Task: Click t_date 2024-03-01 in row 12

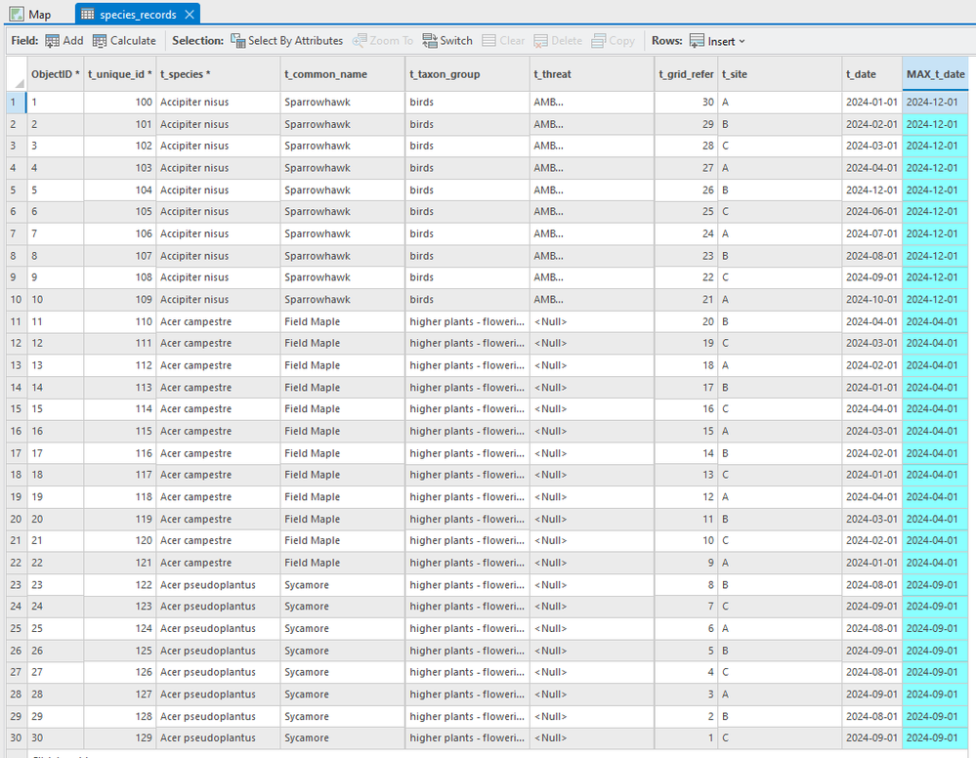Action: point(871,344)
